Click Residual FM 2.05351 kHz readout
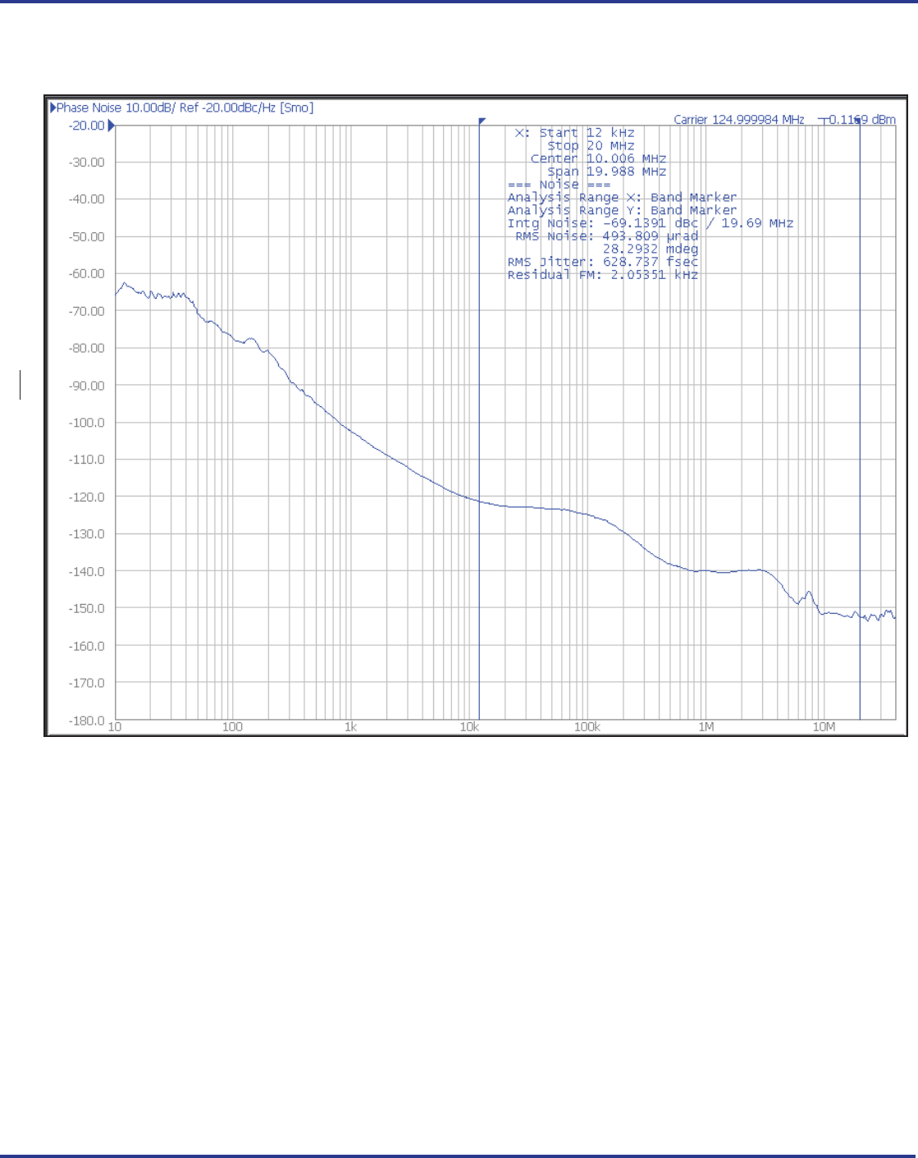Image resolution: width=918 pixels, height=1158 pixels. coord(602,275)
